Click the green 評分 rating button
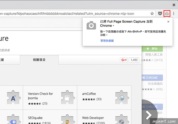The image size is (178, 124). (x=152, y=49)
